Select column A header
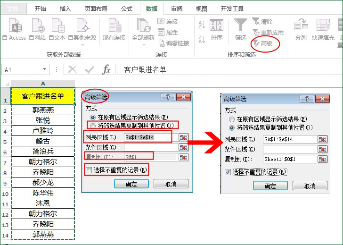Viewport: 343px width, 245px height. click(x=43, y=84)
